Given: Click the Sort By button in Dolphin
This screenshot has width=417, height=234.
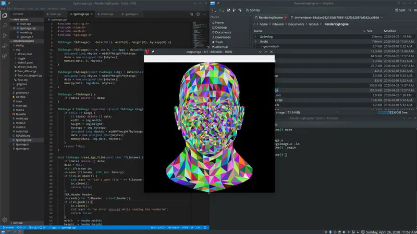Looking at the screenshot, I should coord(252,10).
